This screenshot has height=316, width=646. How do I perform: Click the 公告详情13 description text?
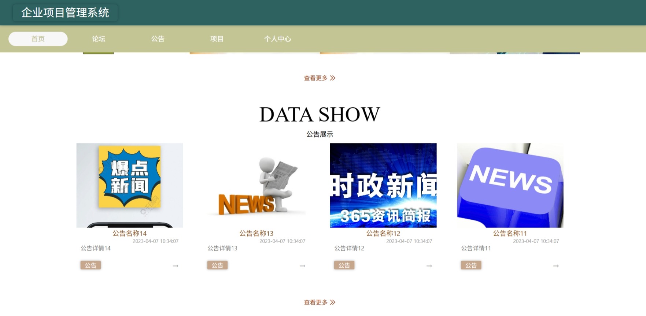pos(222,248)
